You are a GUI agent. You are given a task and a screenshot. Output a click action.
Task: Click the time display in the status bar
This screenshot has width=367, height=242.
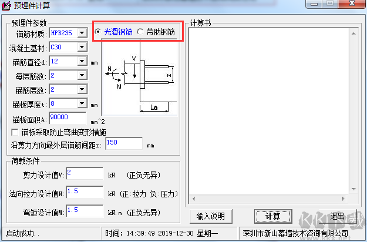pos(161,233)
